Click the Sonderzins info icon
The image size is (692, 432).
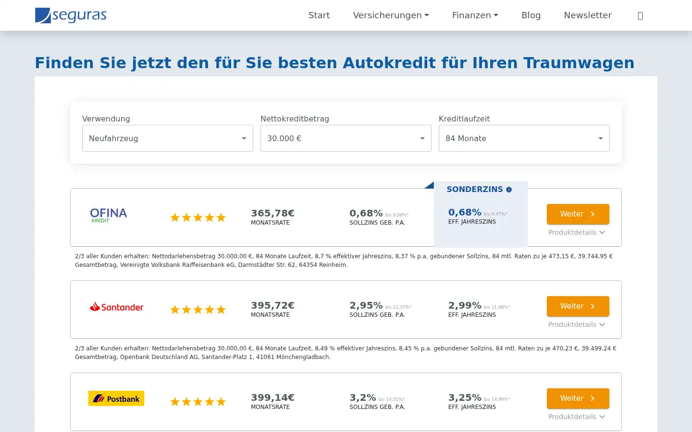(x=509, y=190)
